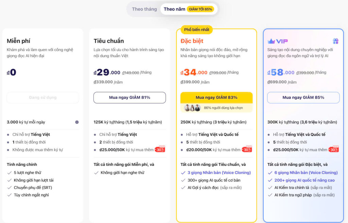Click checkmark beside AI Kiểm tra chính tả

coord(270,188)
